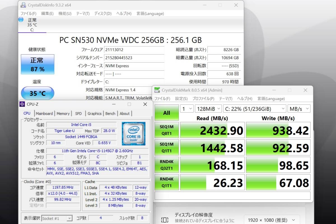
Task: Open 設定(S) menu in CrystalDiskMark
Action: (181, 99)
